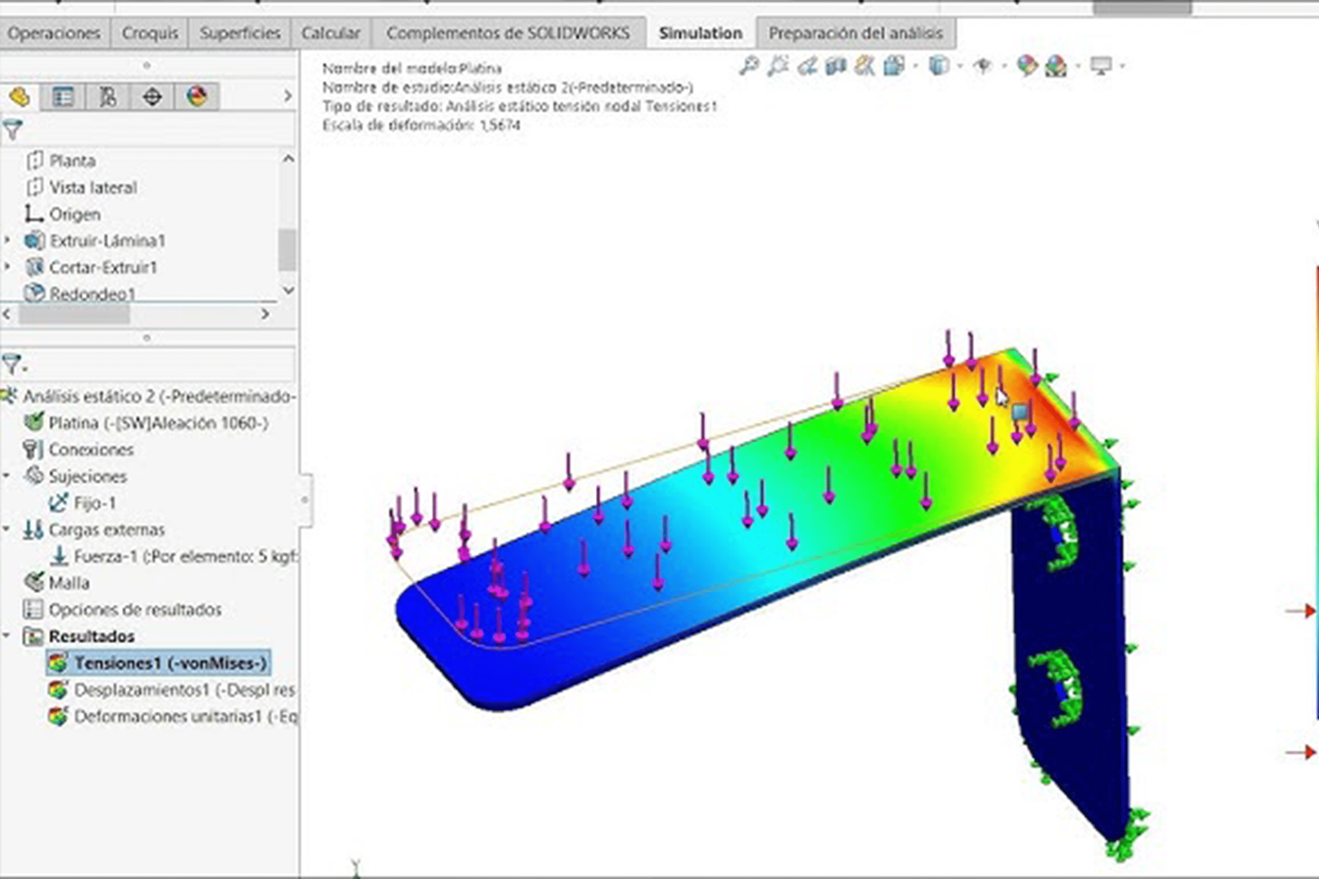The width and height of the screenshot is (1319, 879).
Task: Select the Cargas externas folder label
Action: click(x=107, y=530)
